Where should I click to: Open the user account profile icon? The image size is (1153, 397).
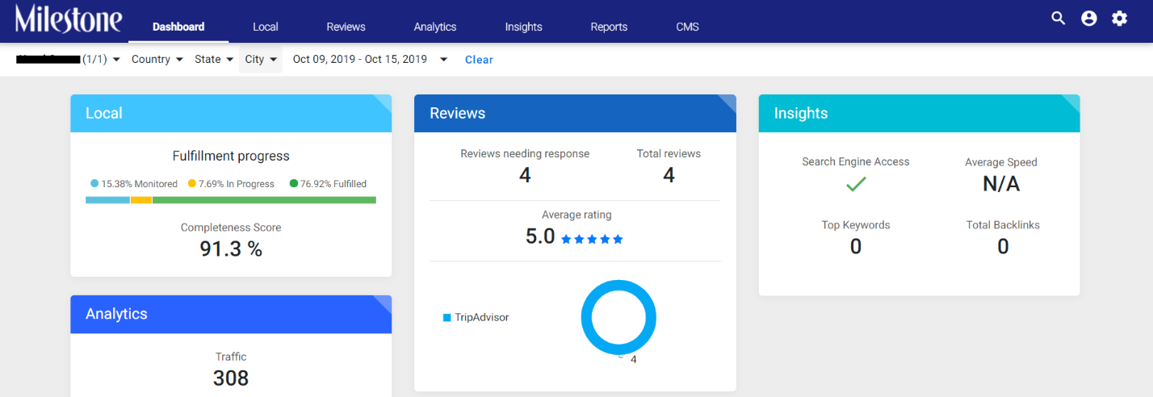[1089, 19]
